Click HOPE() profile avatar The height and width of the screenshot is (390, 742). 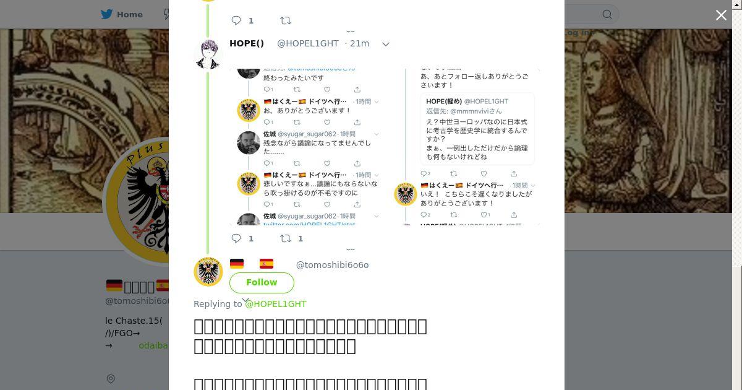click(x=208, y=54)
